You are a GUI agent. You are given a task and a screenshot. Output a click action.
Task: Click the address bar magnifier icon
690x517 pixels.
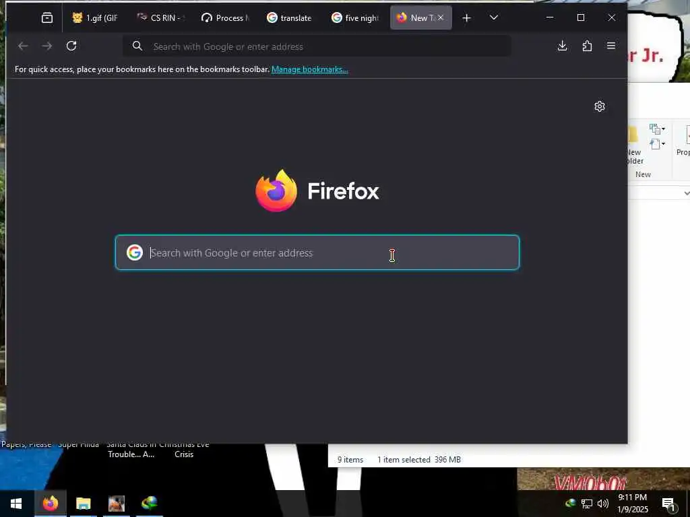137,46
